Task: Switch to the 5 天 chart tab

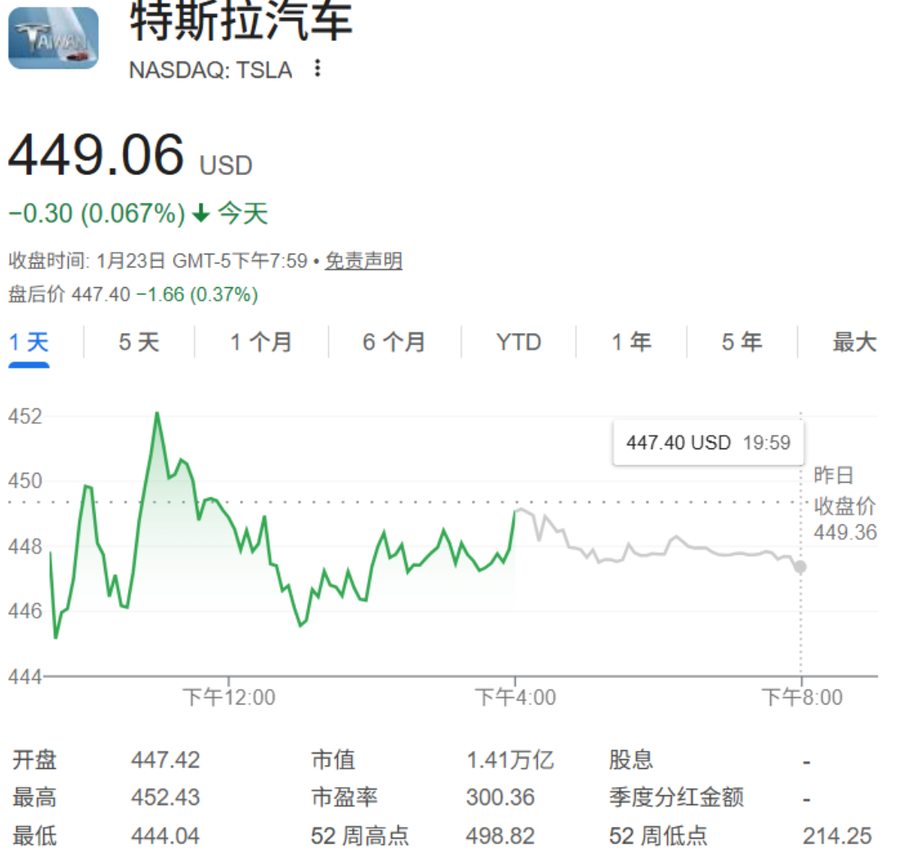Action: coord(138,343)
